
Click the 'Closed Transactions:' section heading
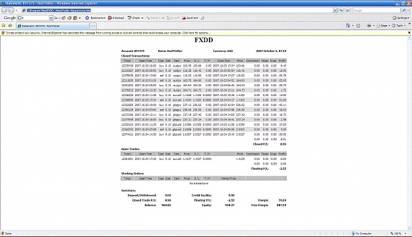point(135,56)
